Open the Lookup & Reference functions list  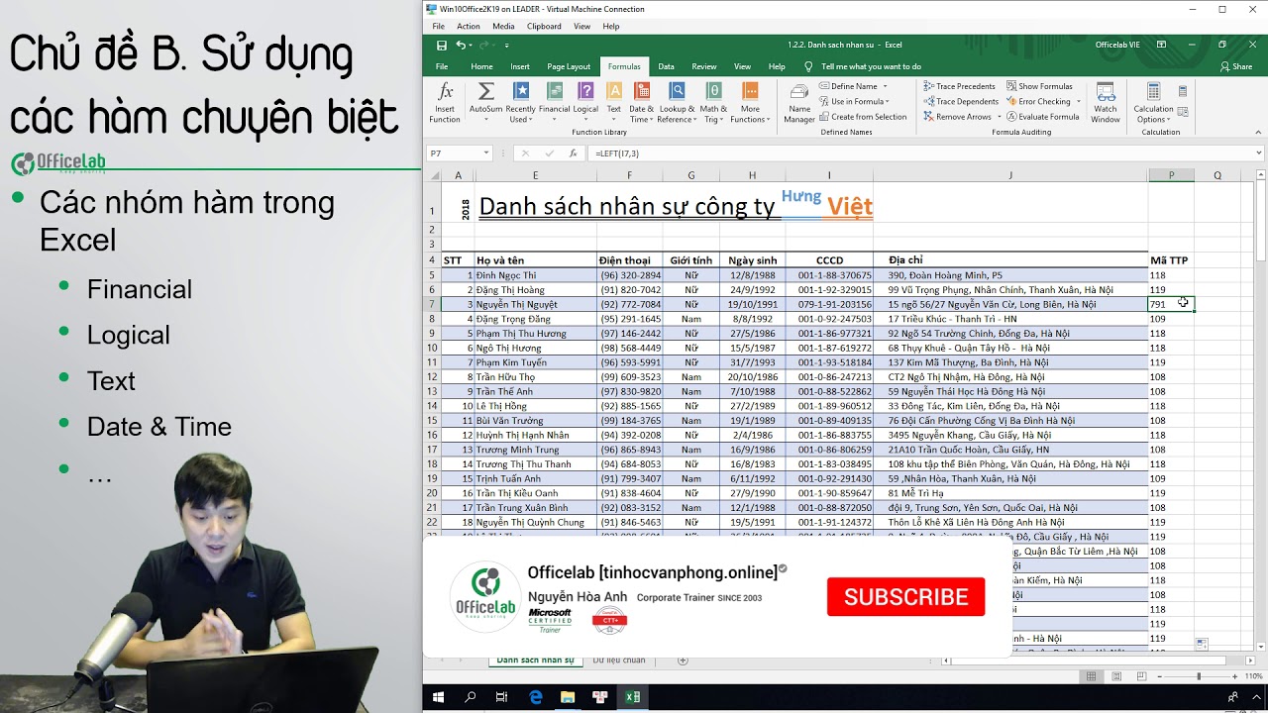[677, 102]
